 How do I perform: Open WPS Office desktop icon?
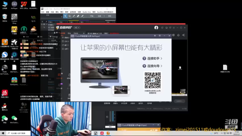(x=24, y=5)
